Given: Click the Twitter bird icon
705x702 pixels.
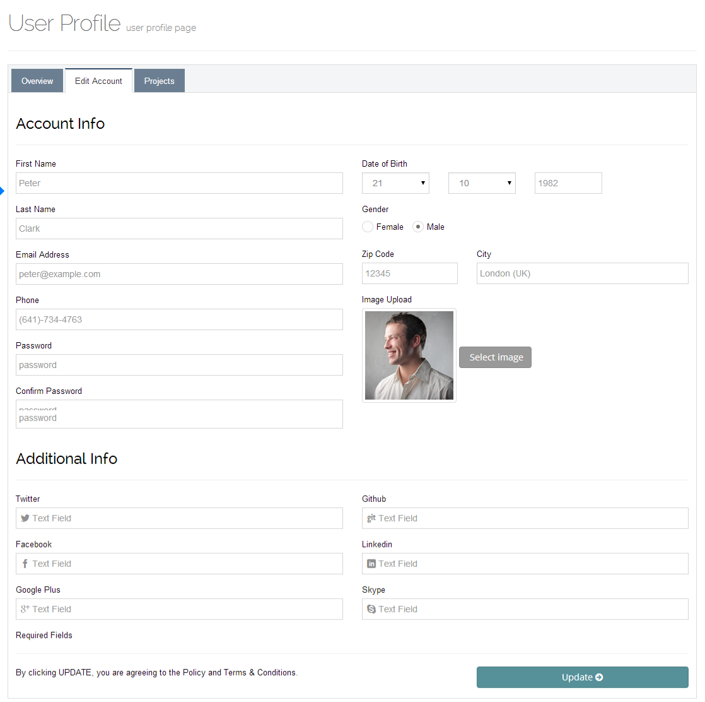Looking at the screenshot, I should (25, 518).
